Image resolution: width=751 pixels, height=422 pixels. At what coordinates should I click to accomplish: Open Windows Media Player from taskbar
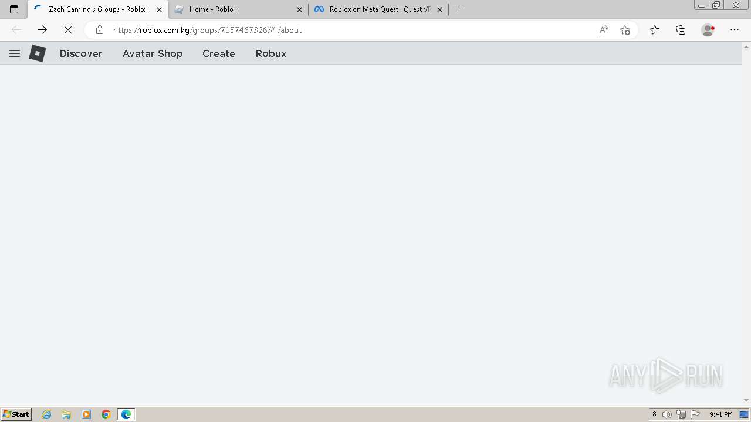[x=86, y=414]
